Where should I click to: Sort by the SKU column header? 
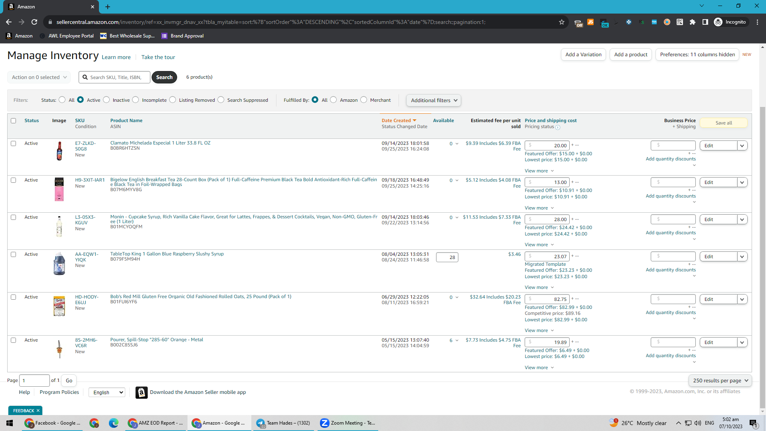80,121
